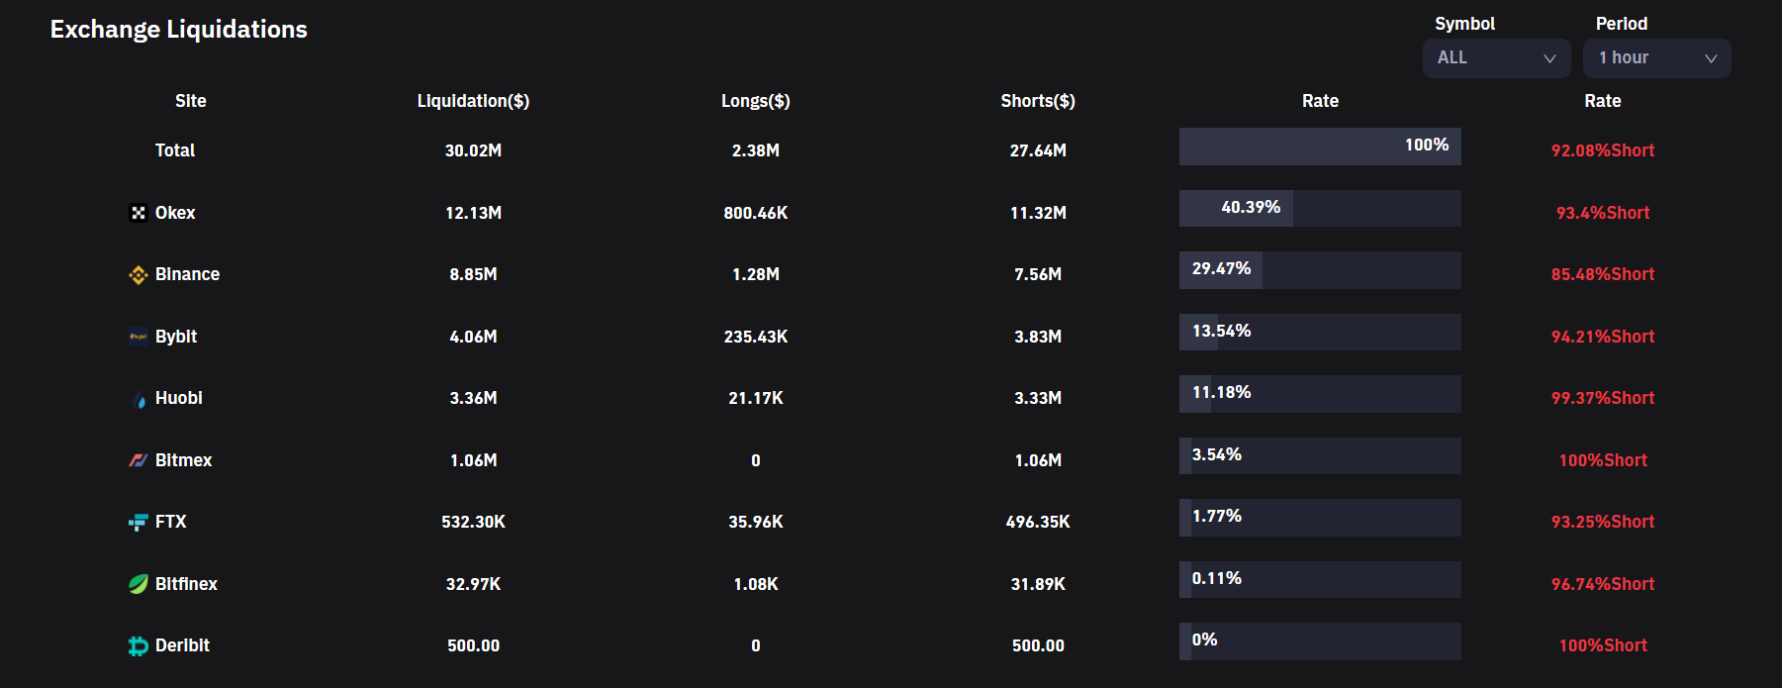Click the Okex 40.39% rate bar
Image resolution: width=1782 pixels, height=688 pixels.
click(1320, 208)
